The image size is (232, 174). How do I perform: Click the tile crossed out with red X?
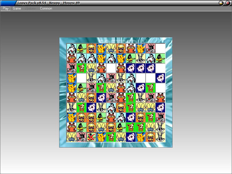(x=91, y=137)
